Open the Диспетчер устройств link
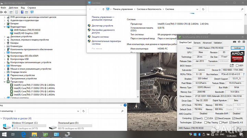 (102, 26)
